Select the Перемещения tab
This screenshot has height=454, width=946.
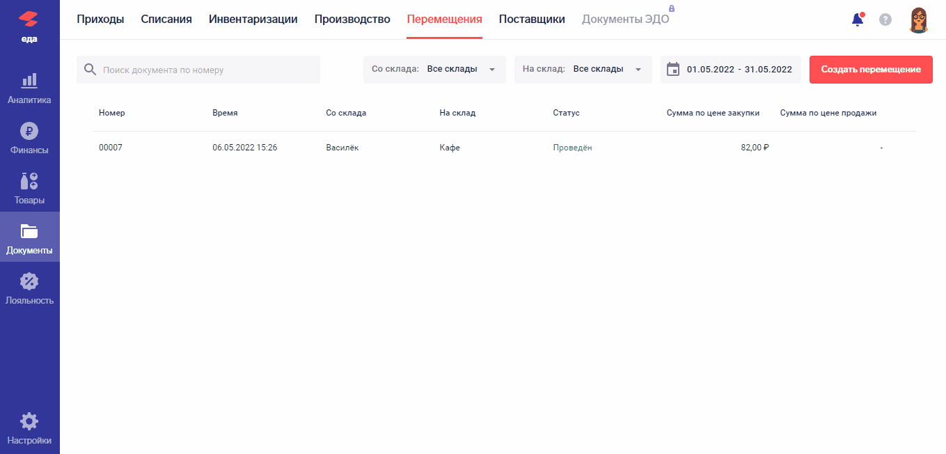tap(445, 19)
